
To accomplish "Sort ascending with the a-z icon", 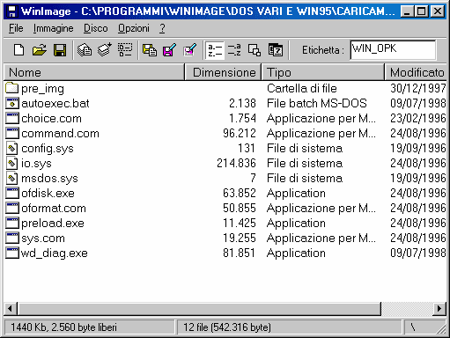I will point(215,50).
